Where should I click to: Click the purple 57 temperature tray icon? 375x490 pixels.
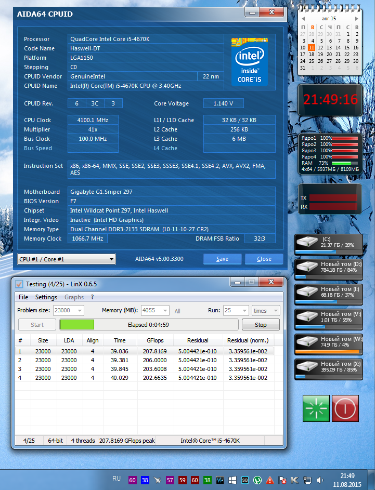tap(170, 480)
